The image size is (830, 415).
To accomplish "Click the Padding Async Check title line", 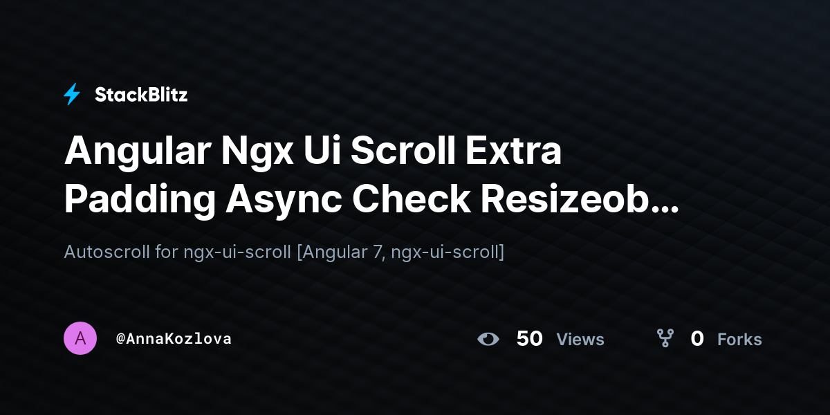I will [x=371, y=199].
